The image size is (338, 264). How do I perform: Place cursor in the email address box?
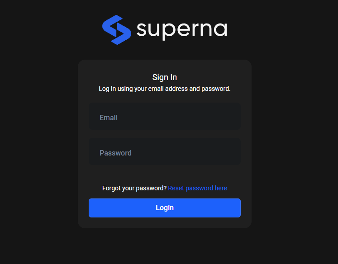[x=164, y=118]
